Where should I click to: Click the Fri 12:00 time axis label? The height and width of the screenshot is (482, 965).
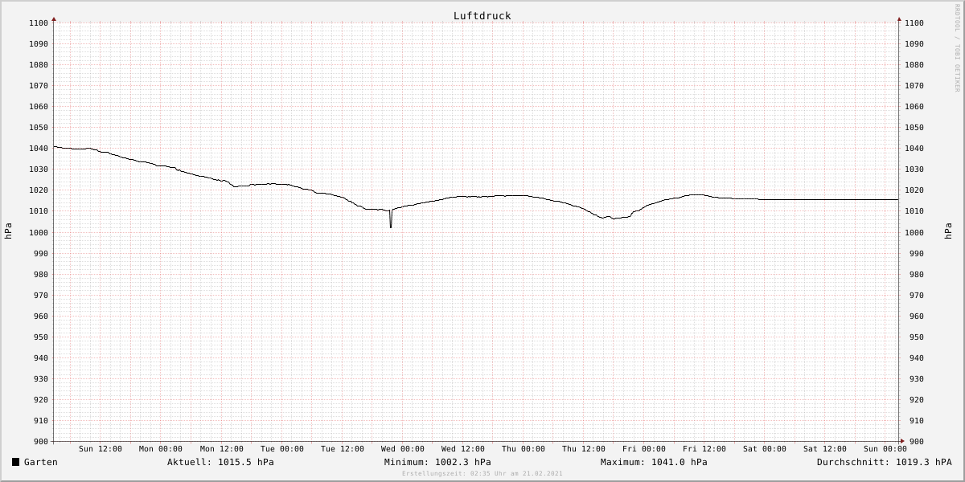pyautogui.click(x=704, y=449)
